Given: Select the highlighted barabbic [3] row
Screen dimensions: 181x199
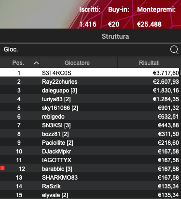Looking at the screenshot, I should (90, 168).
